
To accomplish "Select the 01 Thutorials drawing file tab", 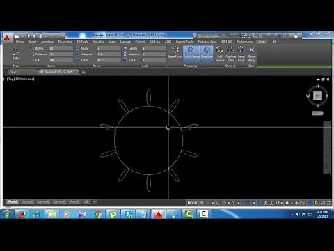I will [58, 72].
